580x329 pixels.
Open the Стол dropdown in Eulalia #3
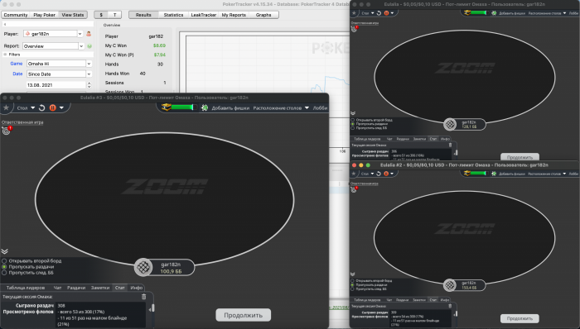point(26,107)
